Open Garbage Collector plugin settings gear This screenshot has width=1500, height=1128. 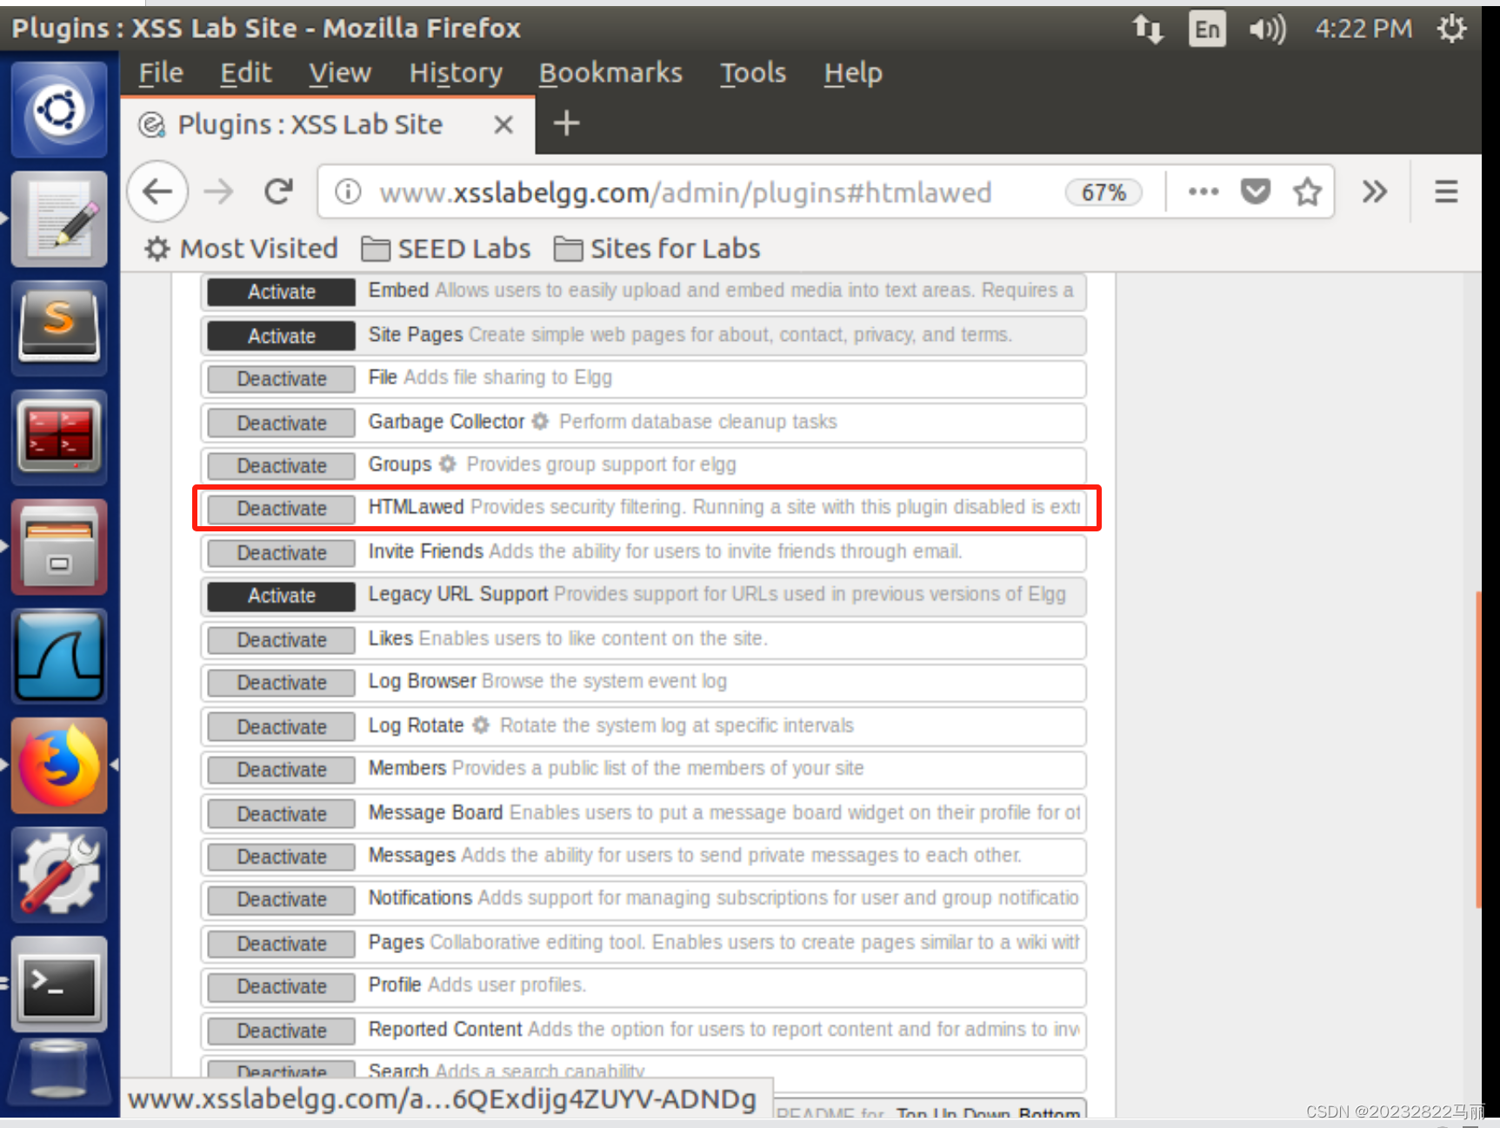[540, 422]
